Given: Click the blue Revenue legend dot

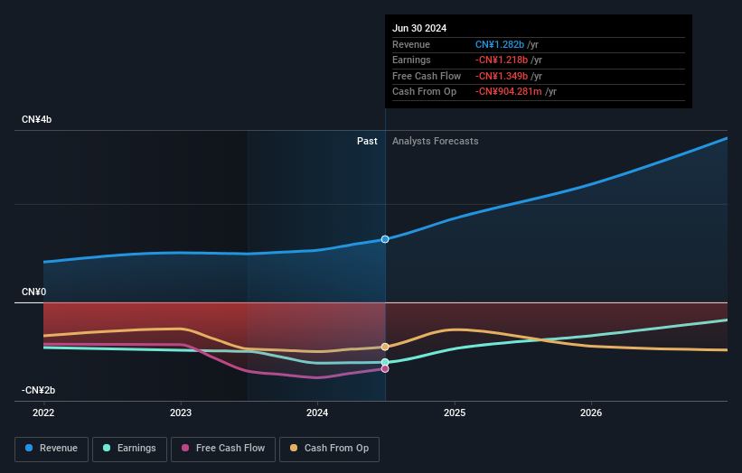Looking at the screenshot, I should [x=29, y=448].
